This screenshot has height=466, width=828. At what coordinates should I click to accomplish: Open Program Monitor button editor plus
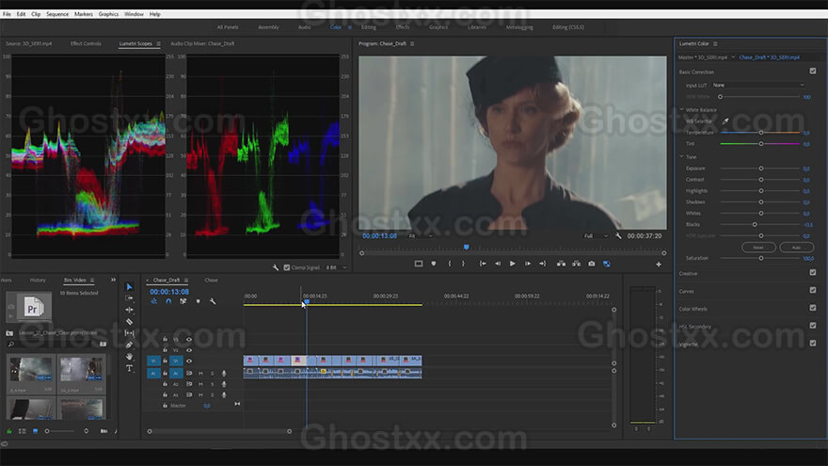(659, 264)
